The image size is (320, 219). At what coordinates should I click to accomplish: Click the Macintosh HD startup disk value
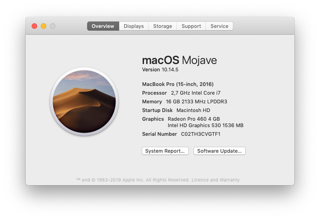(x=193, y=110)
